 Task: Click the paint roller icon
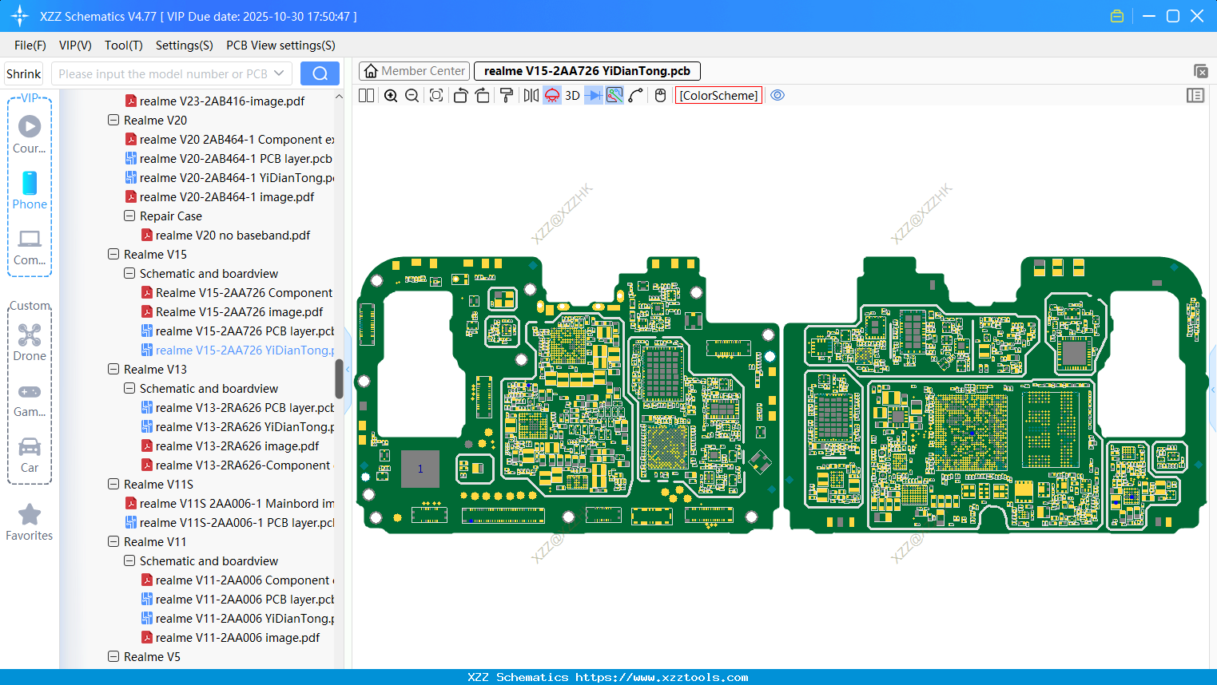(x=507, y=96)
